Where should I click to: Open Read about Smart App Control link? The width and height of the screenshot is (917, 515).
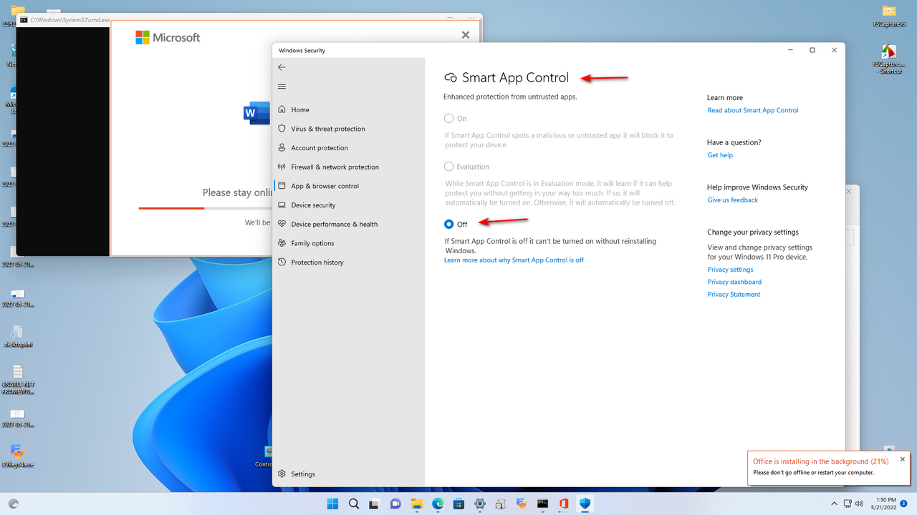[753, 110]
